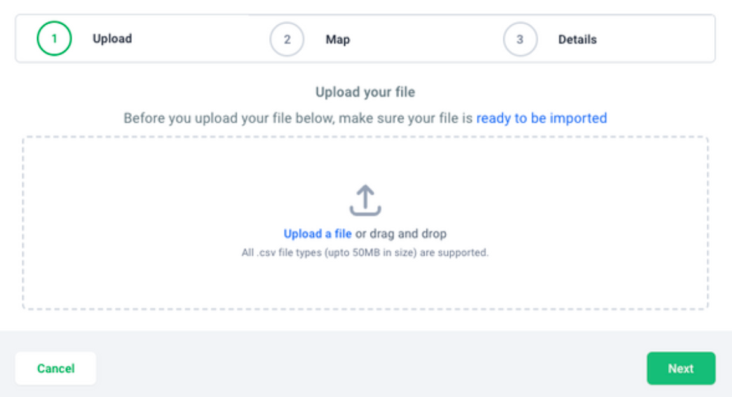The height and width of the screenshot is (397, 732).
Task: Open the 'ready to be imported' link
Action: tap(542, 118)
